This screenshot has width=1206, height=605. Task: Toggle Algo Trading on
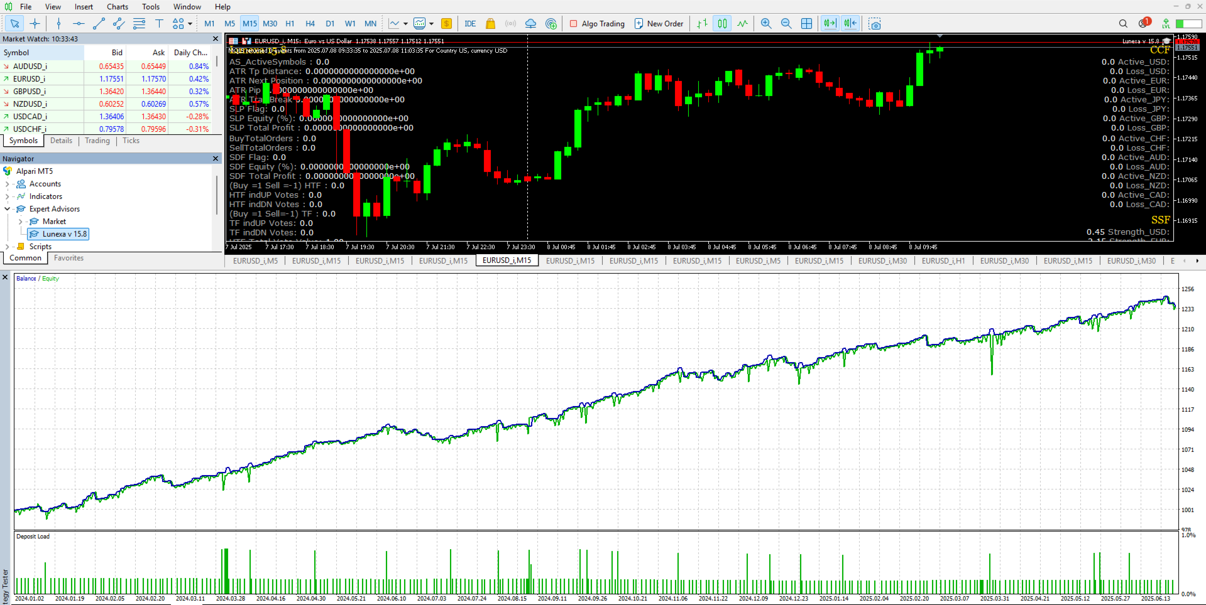(x=597, y=24)
